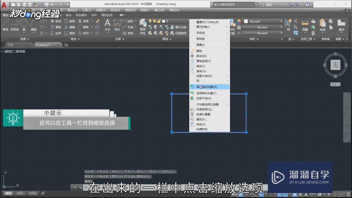Select the 多段线 (Polyline) tool
Viewport: 352px width, 198px height.
tap(14, 25)
